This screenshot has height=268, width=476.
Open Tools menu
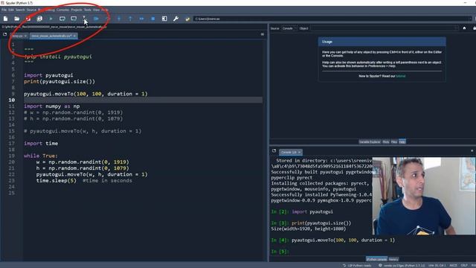(x=88, y=10)
